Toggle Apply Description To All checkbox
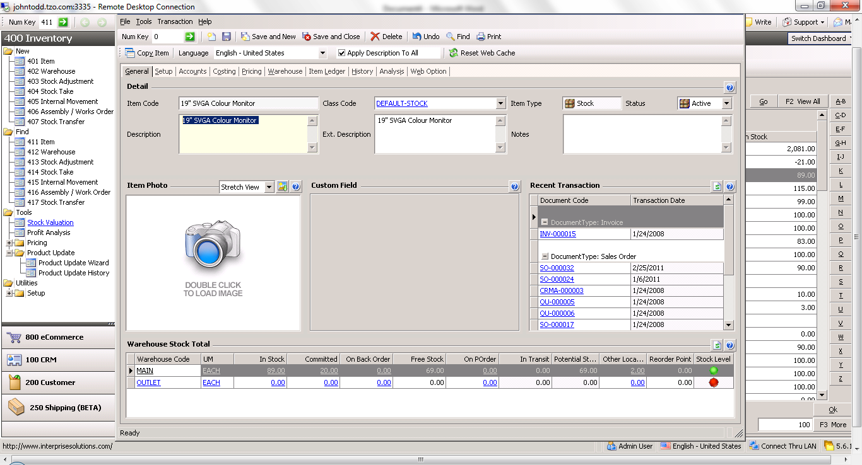 pos(342,54)
